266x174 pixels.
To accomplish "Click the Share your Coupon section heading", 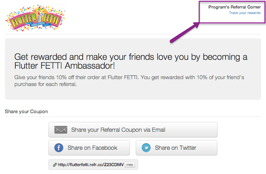I will (26, 112).
